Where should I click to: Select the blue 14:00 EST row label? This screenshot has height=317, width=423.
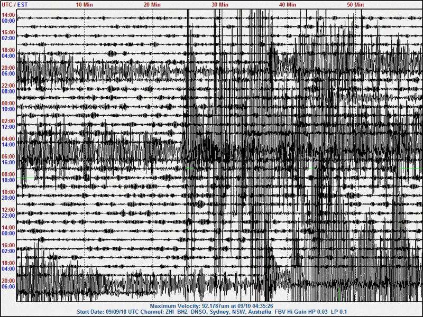pos(8,145)
